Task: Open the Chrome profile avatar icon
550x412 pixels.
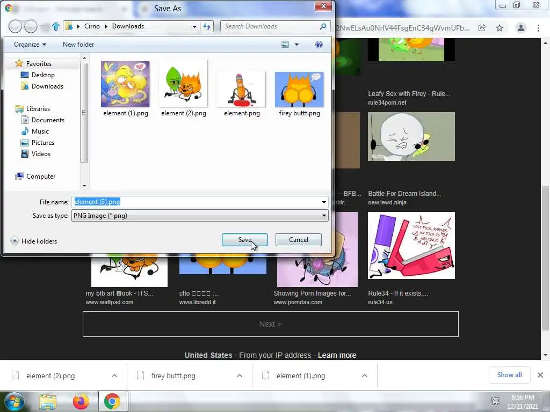Action: (x=521, y=28)
